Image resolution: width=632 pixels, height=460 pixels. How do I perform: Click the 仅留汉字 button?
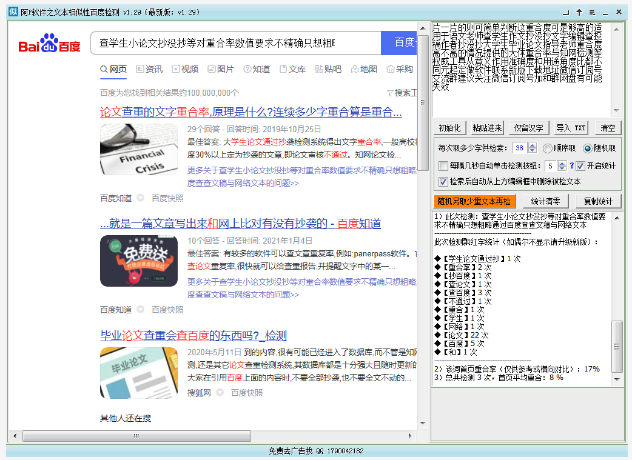[529, 128]
